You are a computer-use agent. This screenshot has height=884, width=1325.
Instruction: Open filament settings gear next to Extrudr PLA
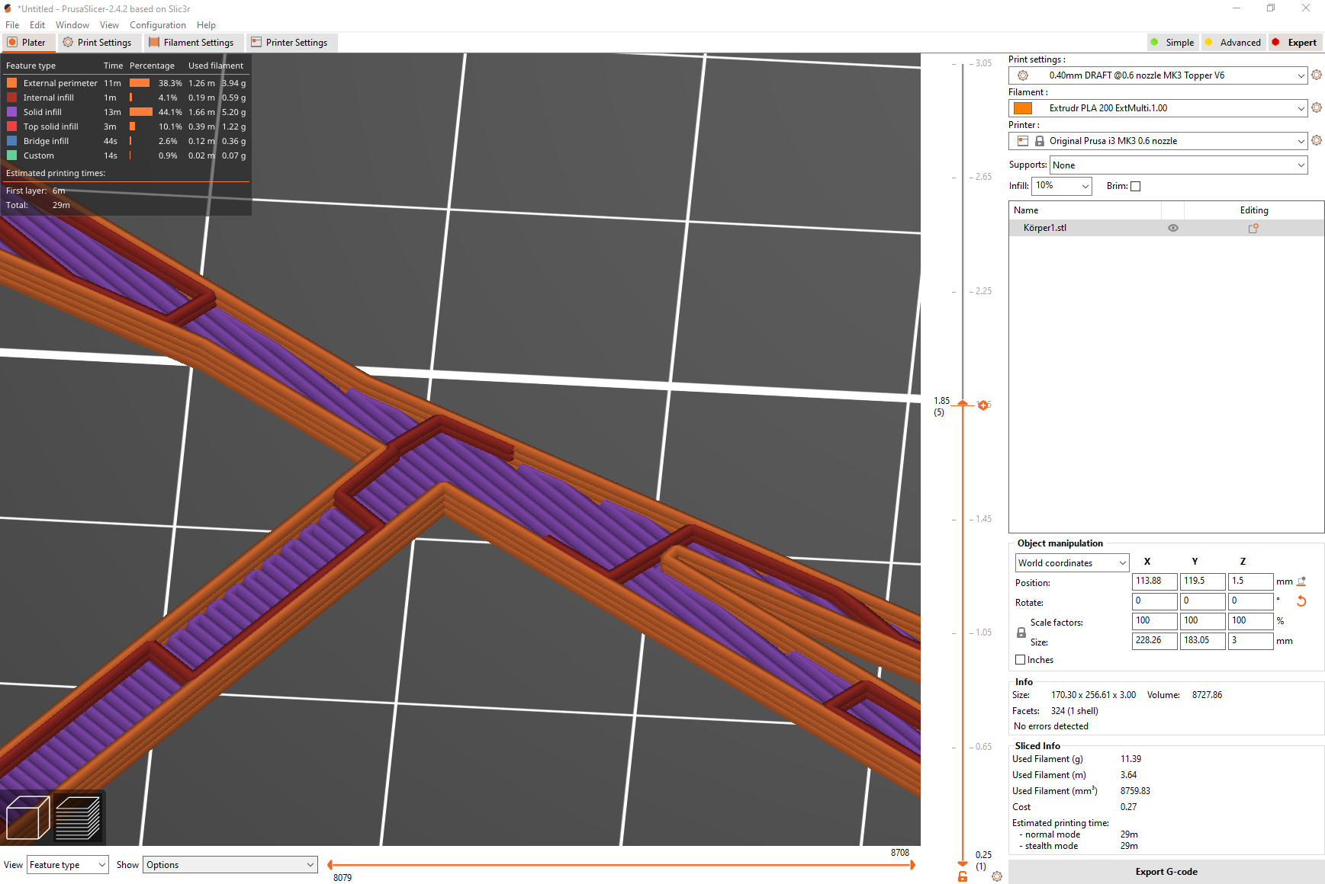(x=1317, y=108)
